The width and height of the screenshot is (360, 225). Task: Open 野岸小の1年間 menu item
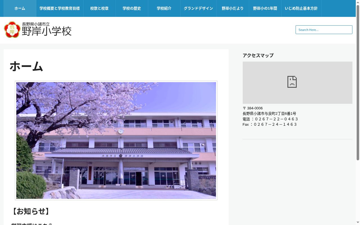(265, 8)
